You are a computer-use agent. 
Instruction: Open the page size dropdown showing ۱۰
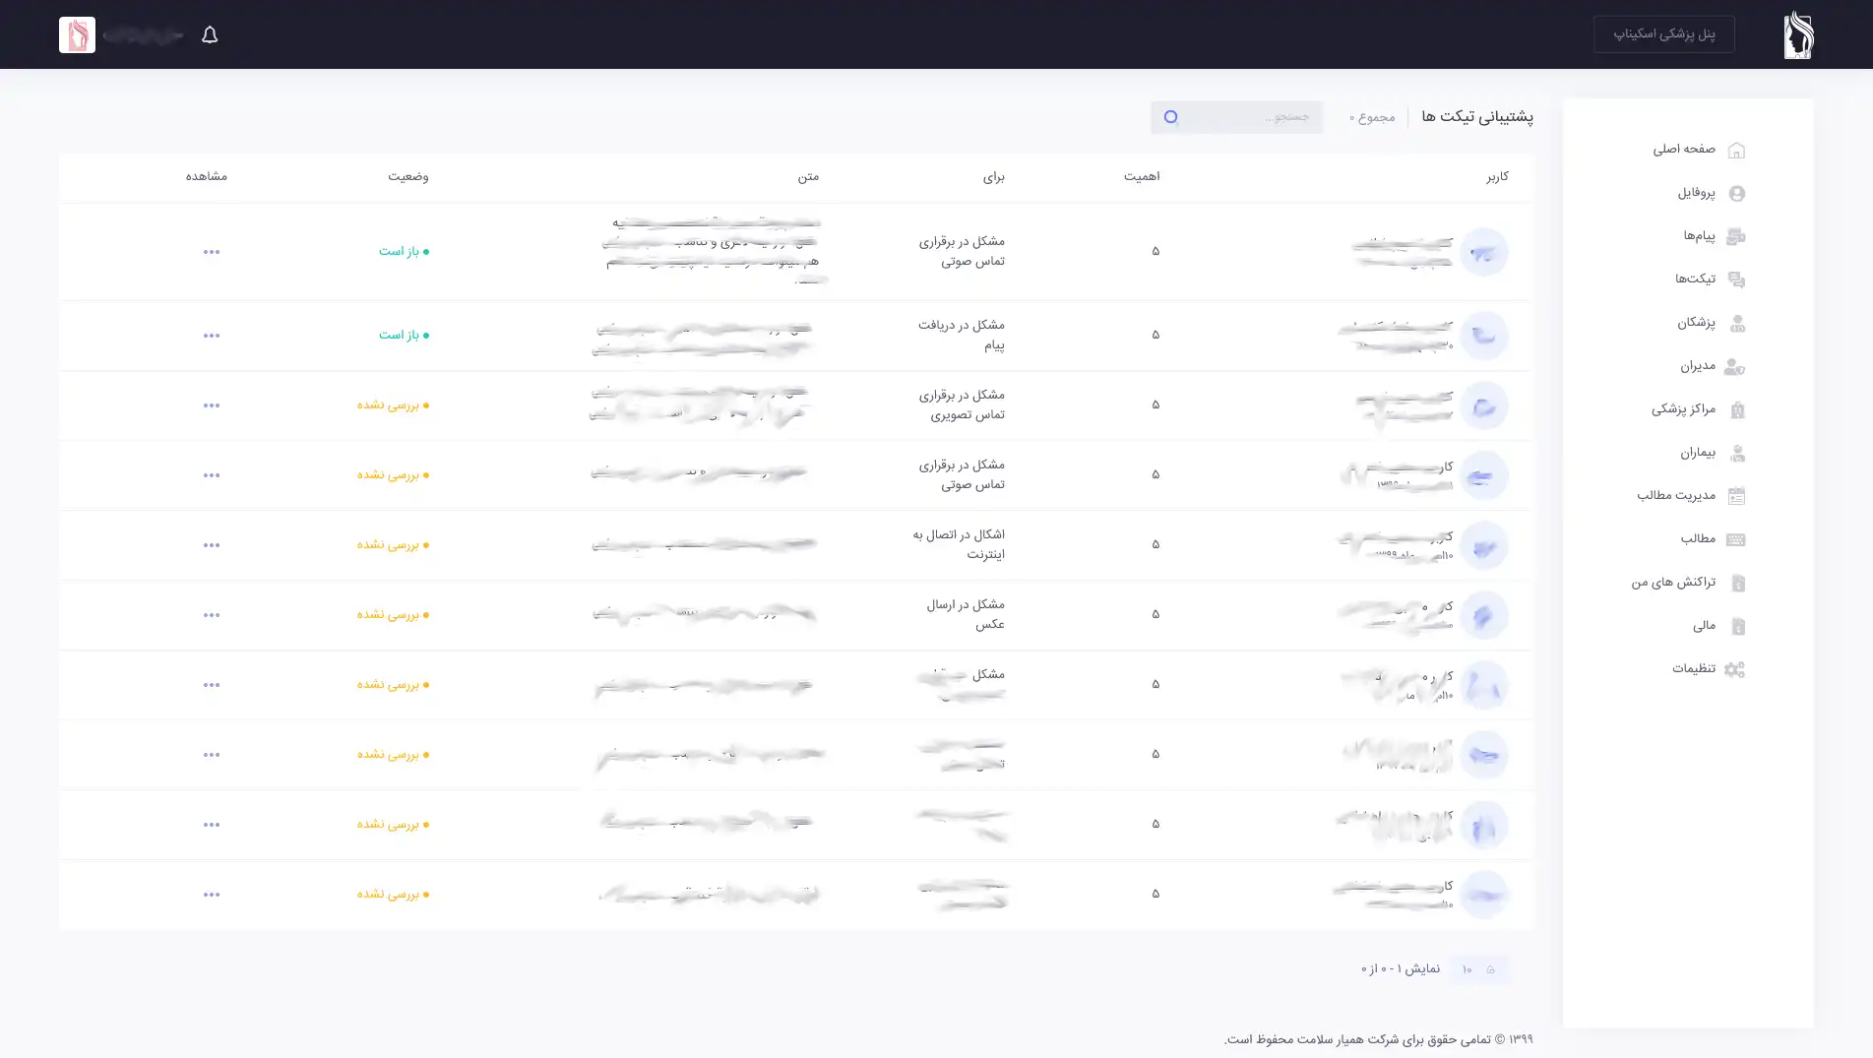pyautogui.click(x=1478, y=969)
